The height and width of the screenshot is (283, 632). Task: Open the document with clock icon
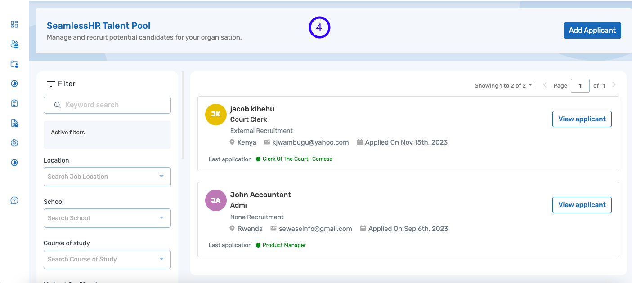point(14,123)
